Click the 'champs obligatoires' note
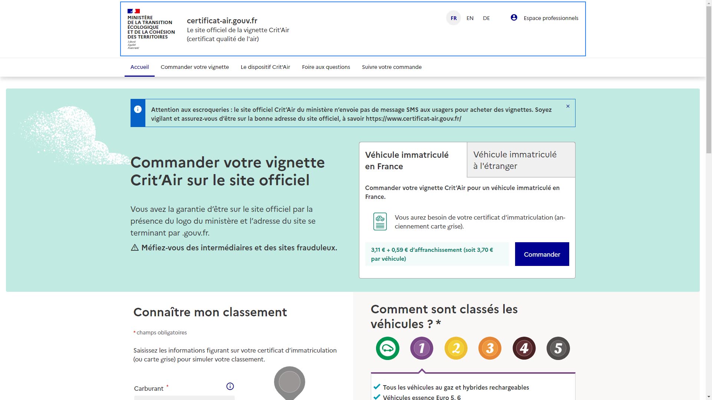The width and height of the screenshot is (712, 400). point(160,333)
